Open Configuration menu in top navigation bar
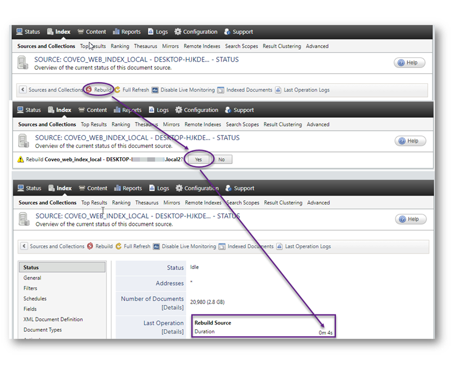The image size is (453, 373). (x=196, y=32)
